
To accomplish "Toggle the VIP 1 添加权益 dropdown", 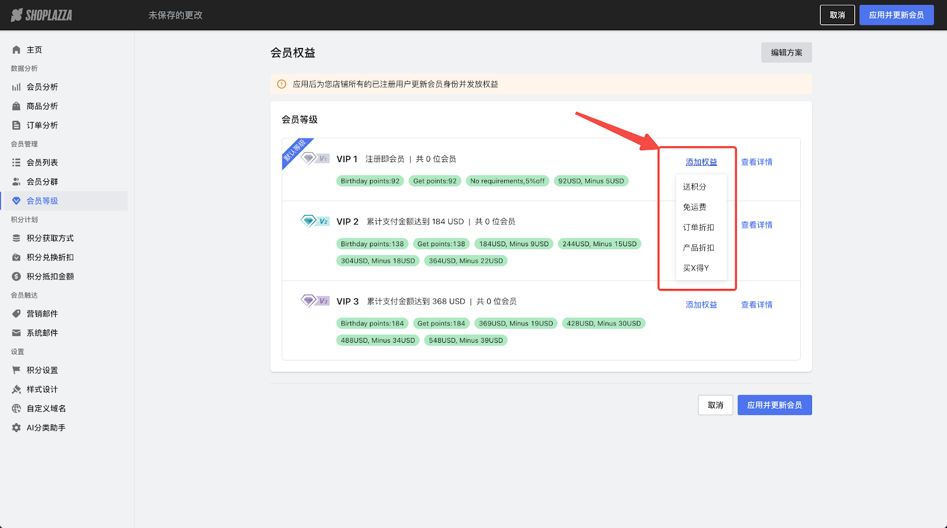I will pyautogui.click(x=701, y=162).
